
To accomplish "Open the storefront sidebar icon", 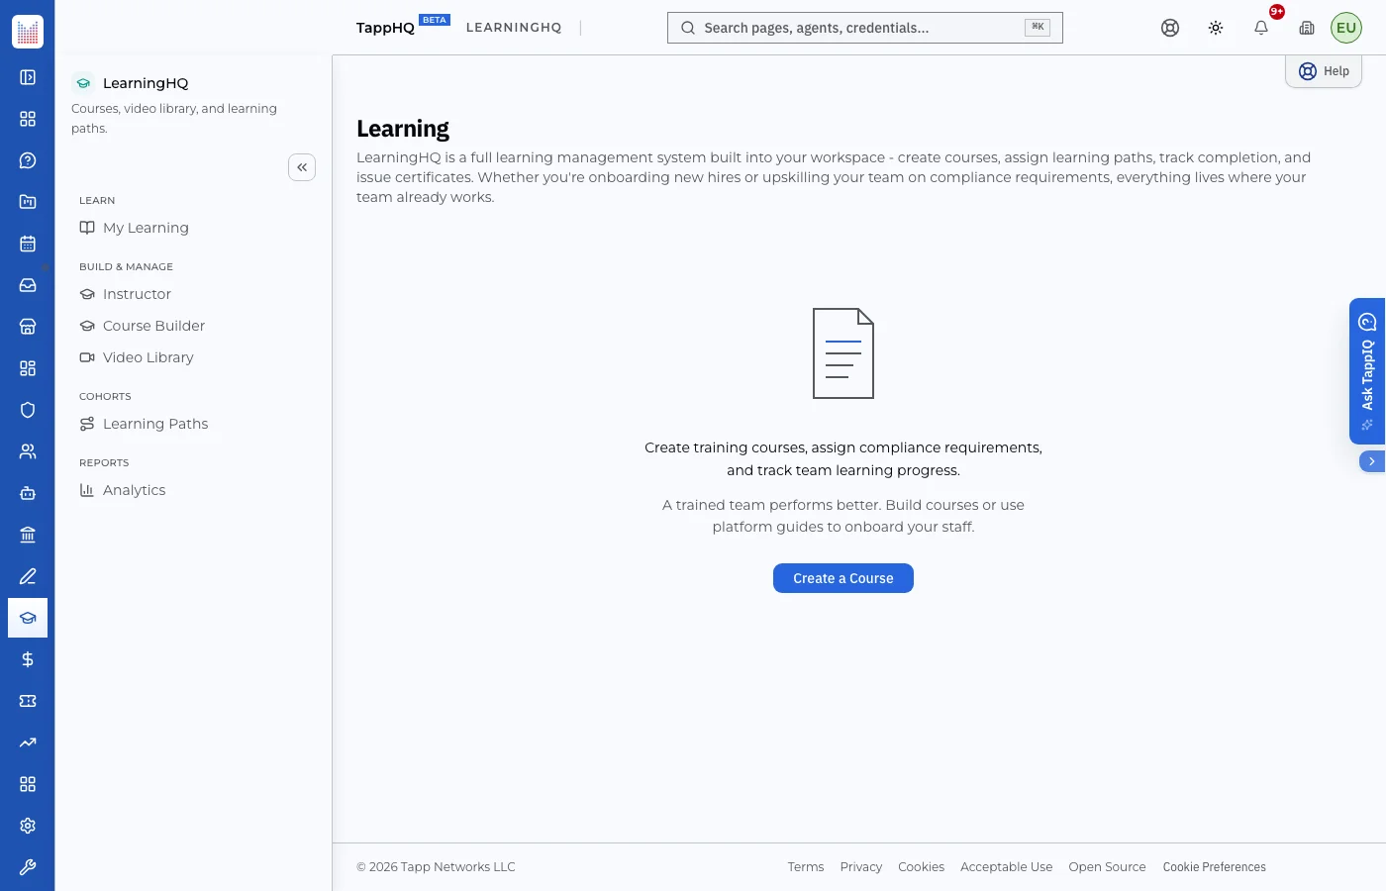I will pos(28,327).
